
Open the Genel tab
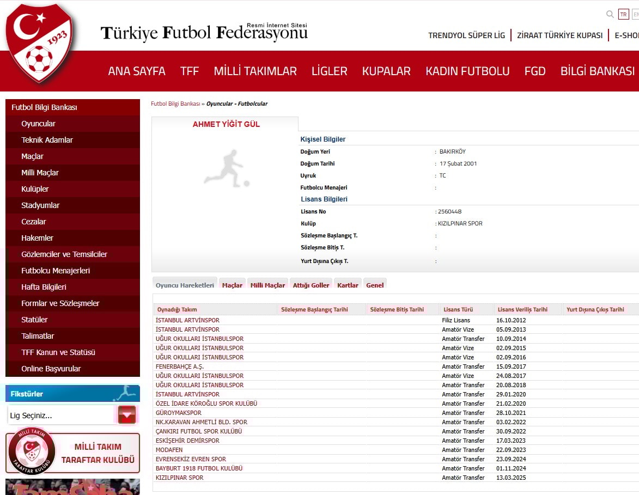(374, 285)
